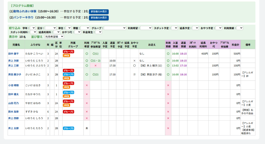265x144 pixels.
Task: Click グループ3 badge in 井上 太郎's row
Action: 69,128
